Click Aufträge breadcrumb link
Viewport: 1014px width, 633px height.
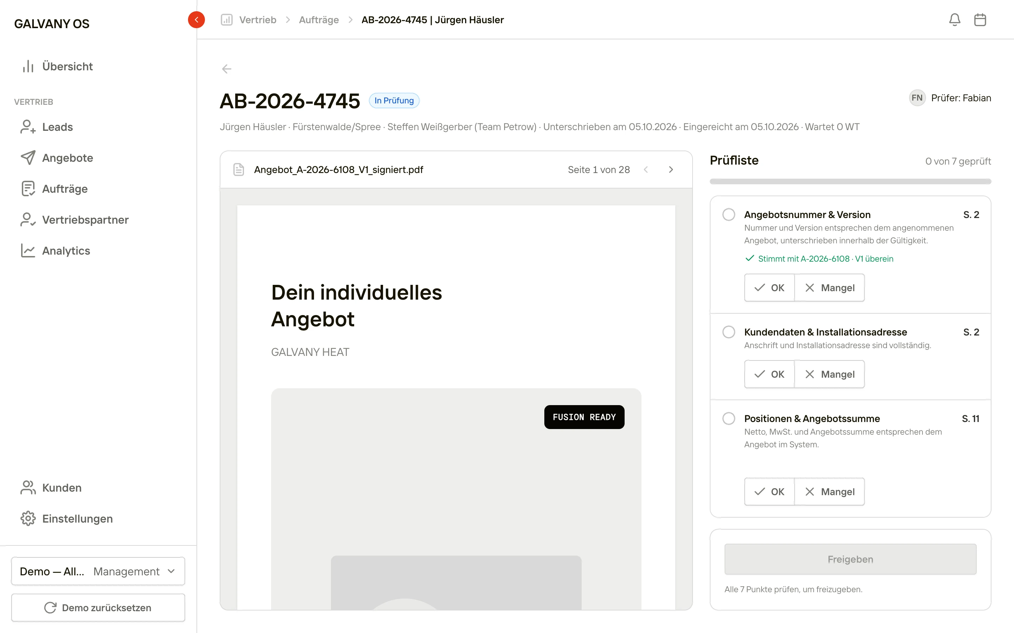tap(319, 20)
